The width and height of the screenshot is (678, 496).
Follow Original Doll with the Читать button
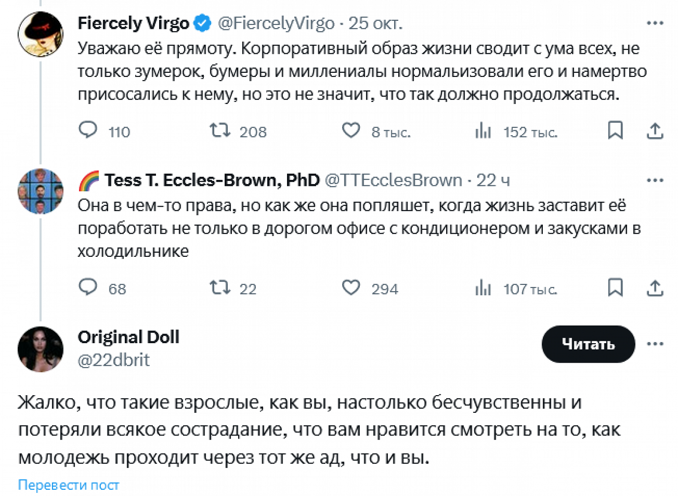click(588, 344)
